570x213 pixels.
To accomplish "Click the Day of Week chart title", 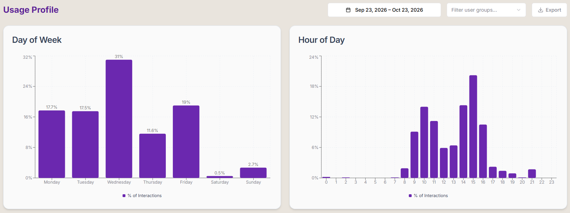I will click(37, 40).
